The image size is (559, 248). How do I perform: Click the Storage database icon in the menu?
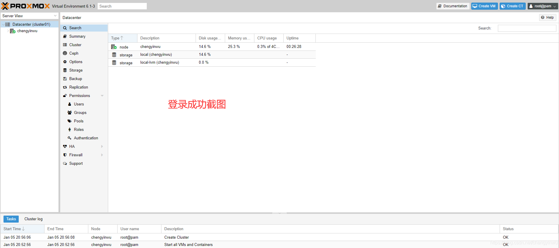65,70
